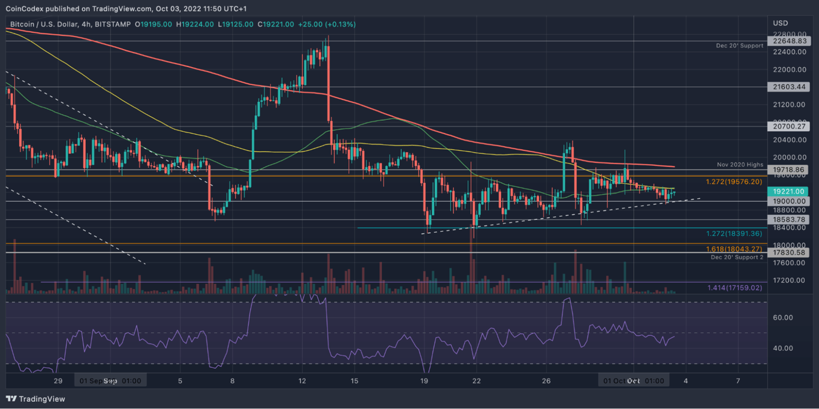This screenshot has height=409, width=819.
Task: Click the teal 19221.00 current price tag
Action: [789, 190]
